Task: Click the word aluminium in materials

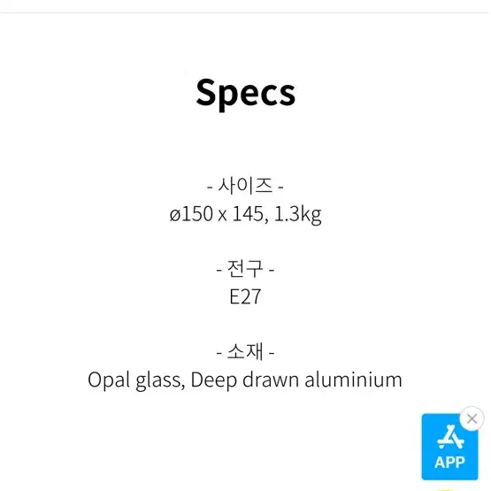Action: point(353,380)
